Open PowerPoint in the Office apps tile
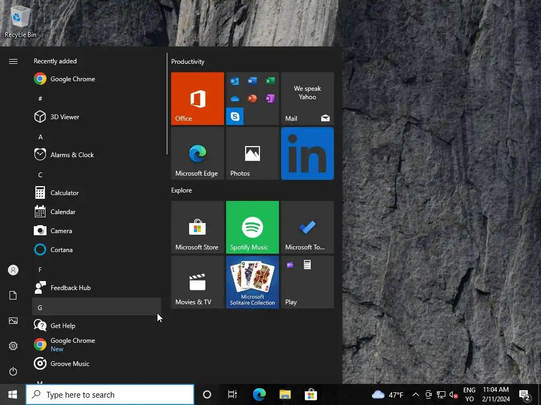The height and width of the screenshot is (405, 541). (x=252, y=99)
